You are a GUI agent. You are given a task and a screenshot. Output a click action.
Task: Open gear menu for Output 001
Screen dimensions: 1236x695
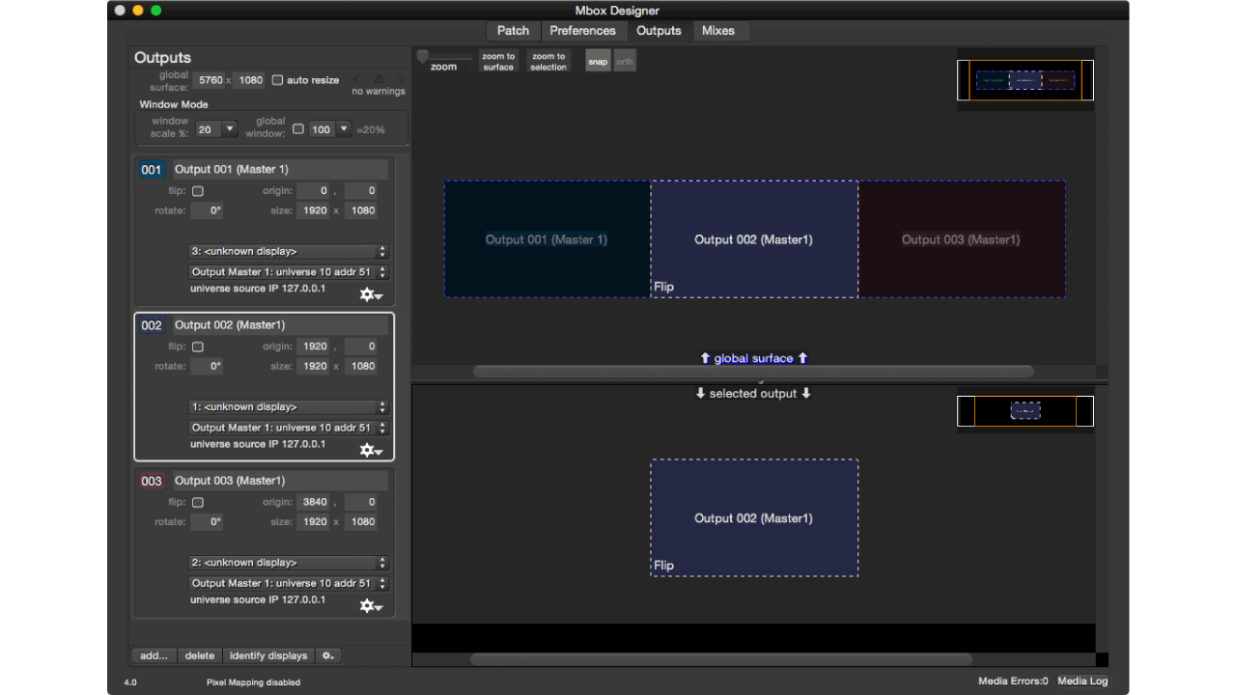[x=371, y=294]
